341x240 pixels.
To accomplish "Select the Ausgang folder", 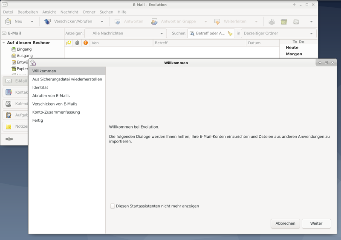I will pyautogui.click(x=25, y=56).
